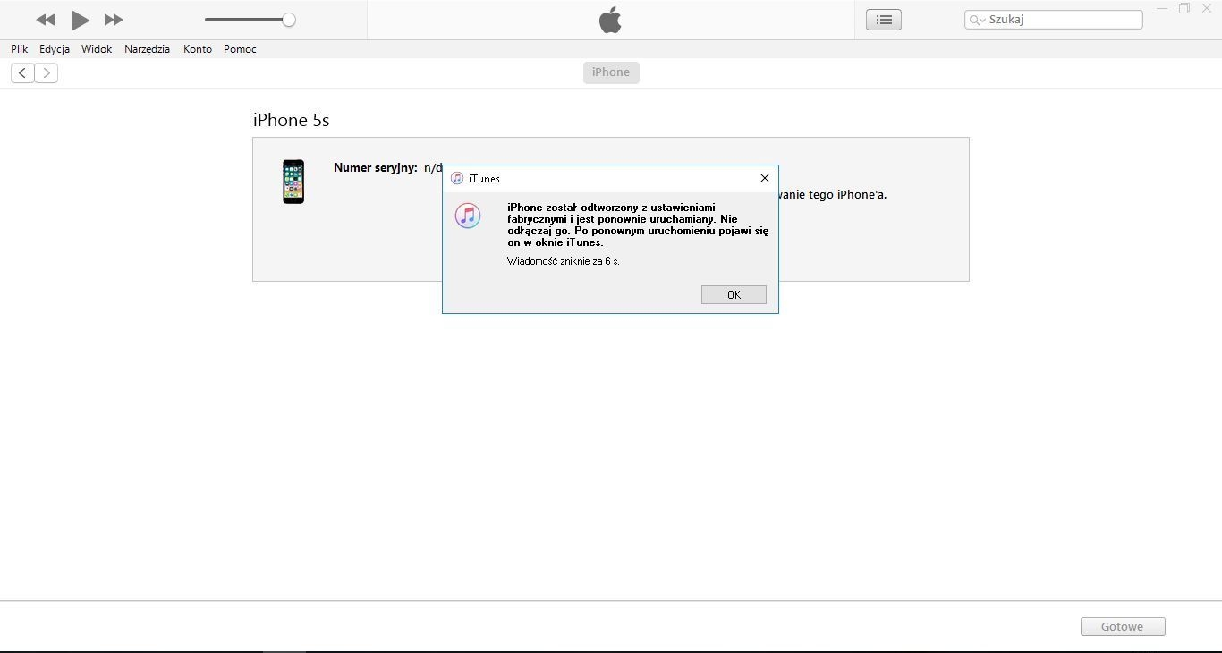
Task: Confirm the iTunes dialog with OK
Action: 734,295
